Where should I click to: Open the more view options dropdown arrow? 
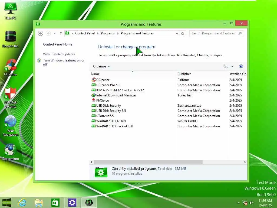[x=232, y=66]
